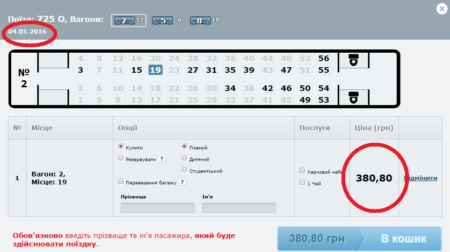This screenshot has width=450, height=252.
Task: Select the Резервувати radio option
Action: point(121,158)
